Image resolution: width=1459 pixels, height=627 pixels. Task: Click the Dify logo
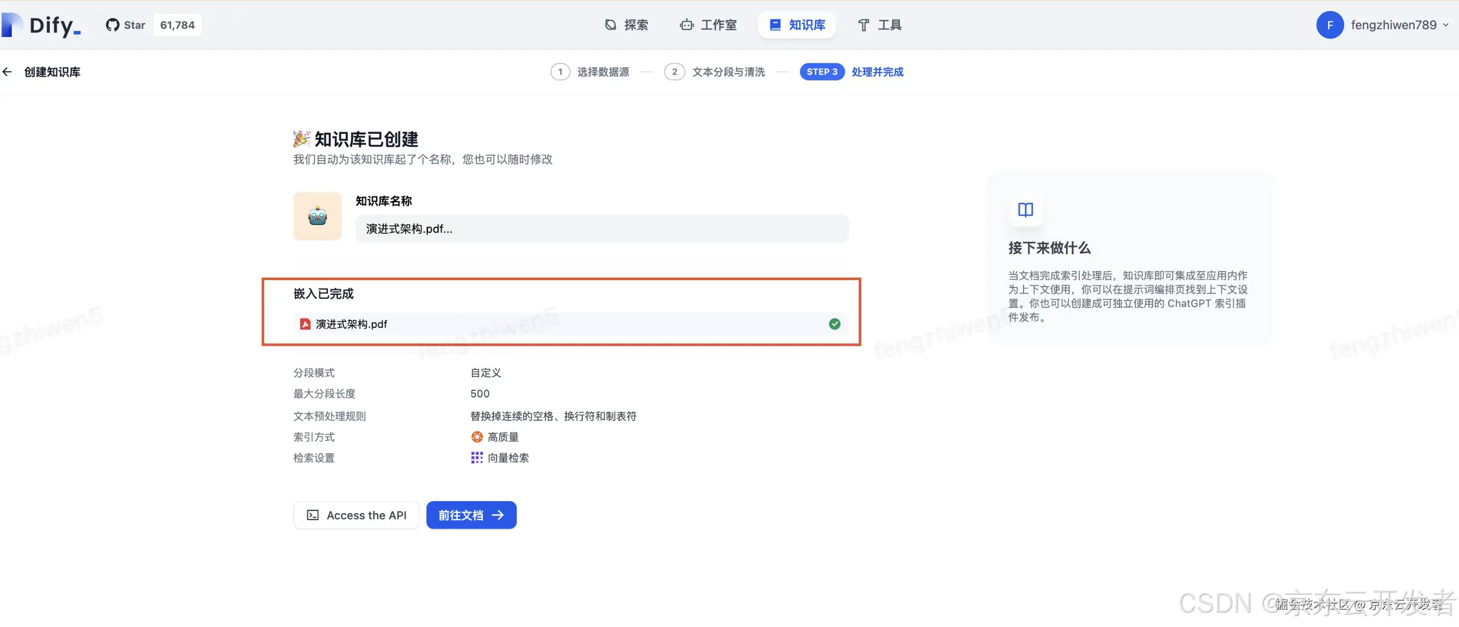(x=41, y=25)
